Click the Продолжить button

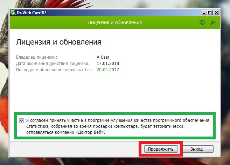click(x=161, y=149)
